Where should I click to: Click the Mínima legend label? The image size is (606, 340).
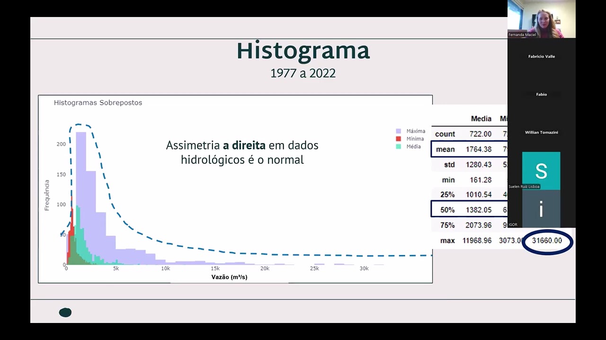coord(415,139)
